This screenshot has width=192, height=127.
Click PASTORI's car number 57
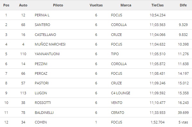pyautogui.click(x=23, y=83)
